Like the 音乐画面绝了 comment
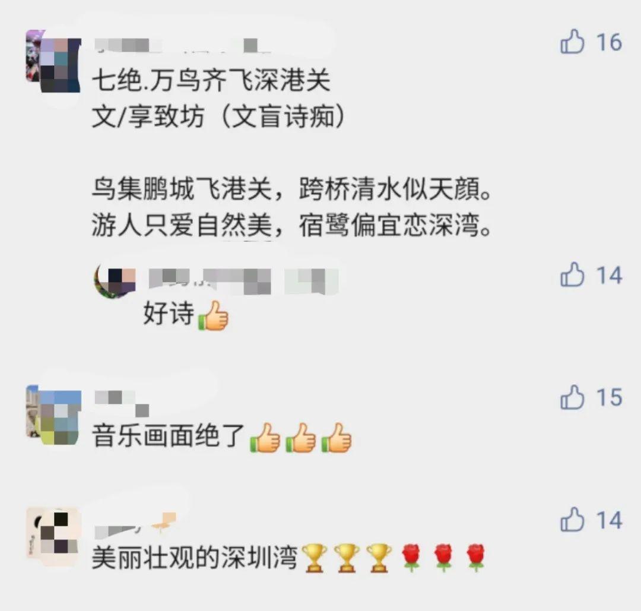The image size is (641, 611). pyautogui.click(x=572, y=397)
